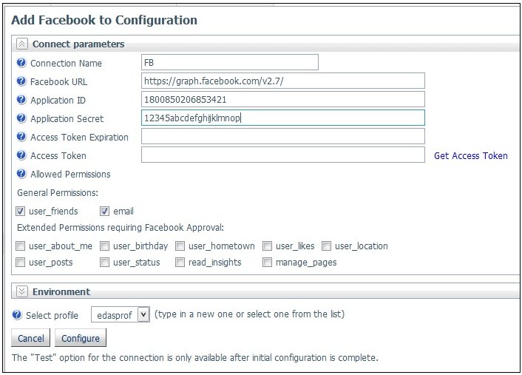Uncheck the email permission checkbox

click(104, 211)
